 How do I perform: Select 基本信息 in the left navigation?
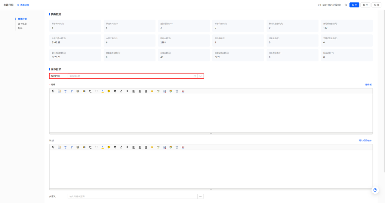(x=22, y=24)
